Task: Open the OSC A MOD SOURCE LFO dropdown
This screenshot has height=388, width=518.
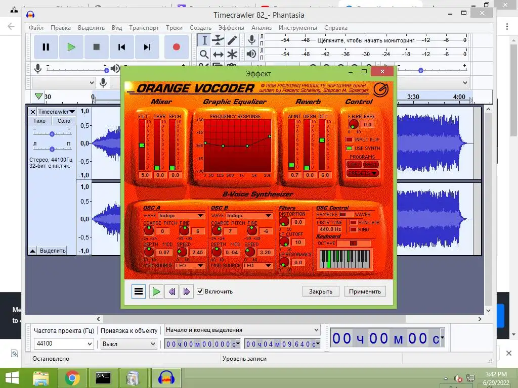Action: (190, 266)
